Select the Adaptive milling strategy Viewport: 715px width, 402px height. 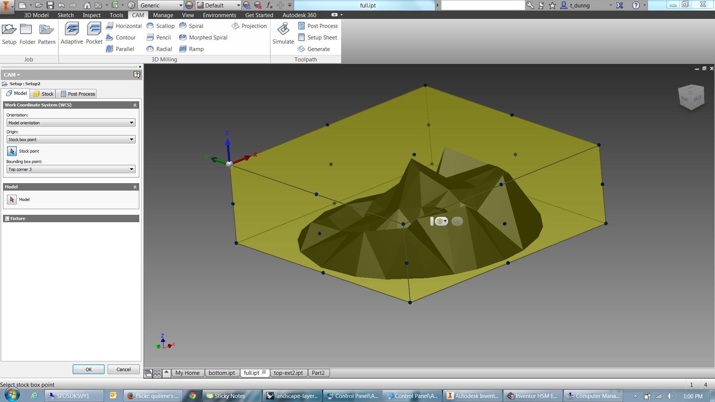coord(72,33)
